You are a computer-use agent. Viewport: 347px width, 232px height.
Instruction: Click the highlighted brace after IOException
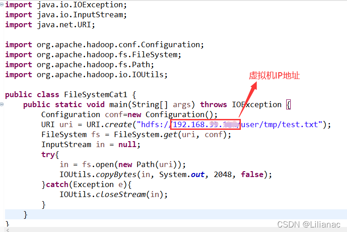point(288,104)
